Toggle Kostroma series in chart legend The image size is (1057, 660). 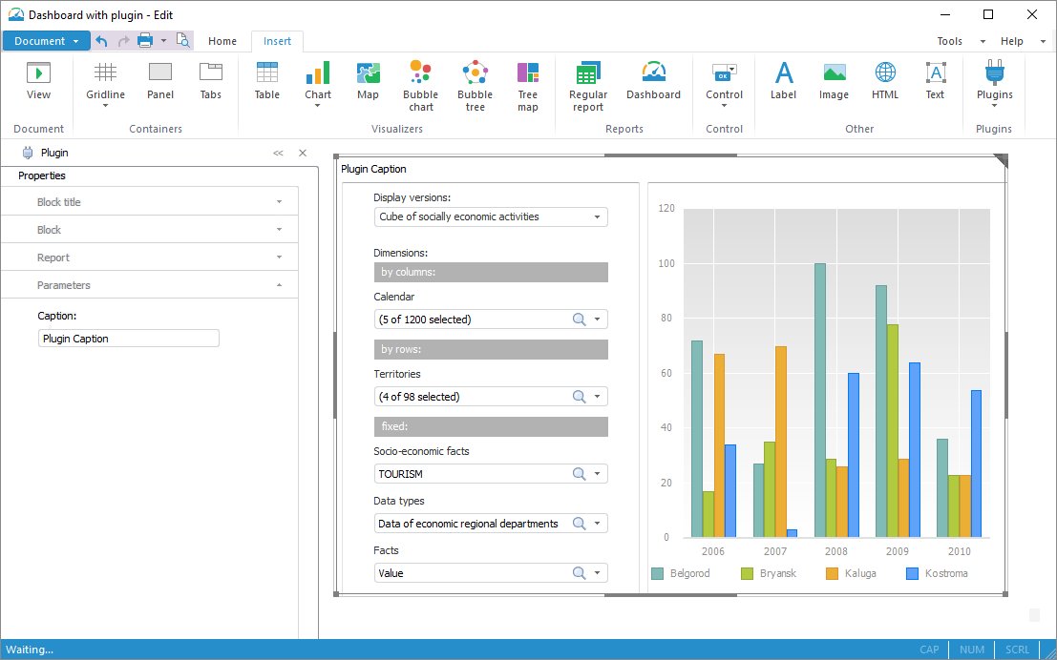coord(936,573)
